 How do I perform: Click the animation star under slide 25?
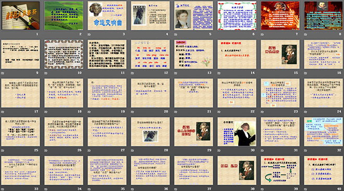(x=3, y=151)
